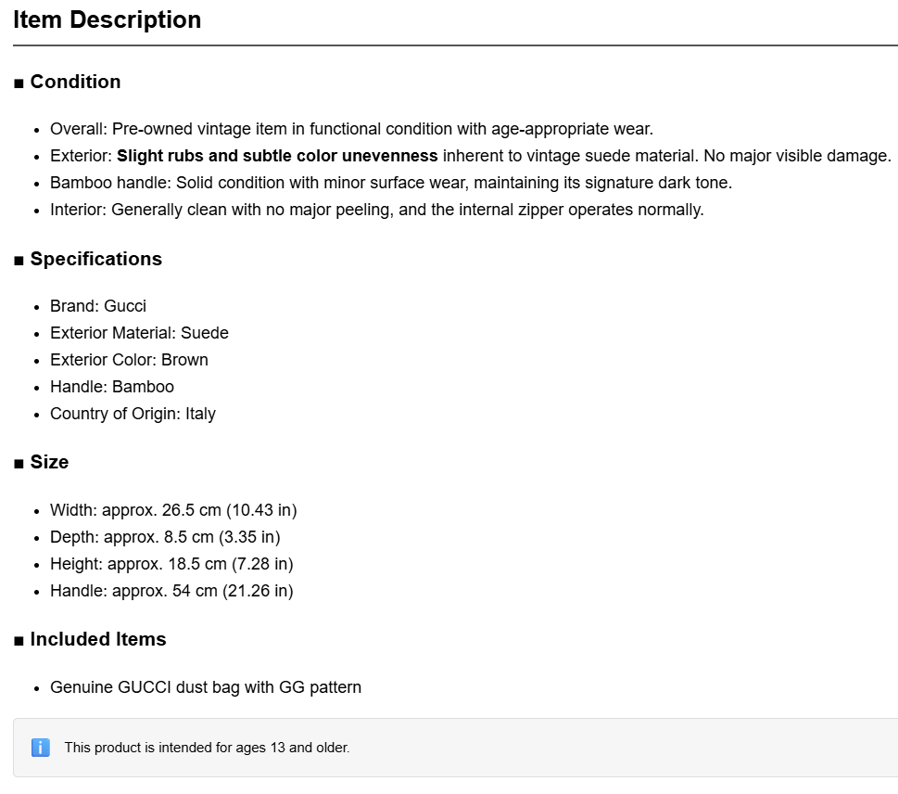Click the Bamboo handle condition line

click(x=391, y=183)
